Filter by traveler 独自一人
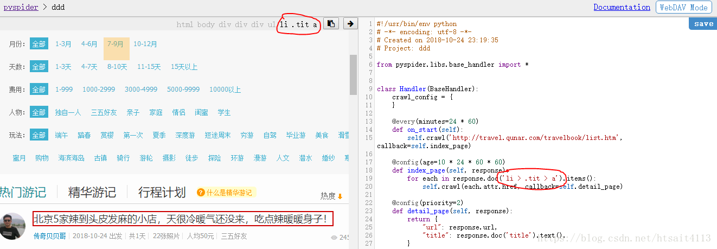 click(68, 112)
